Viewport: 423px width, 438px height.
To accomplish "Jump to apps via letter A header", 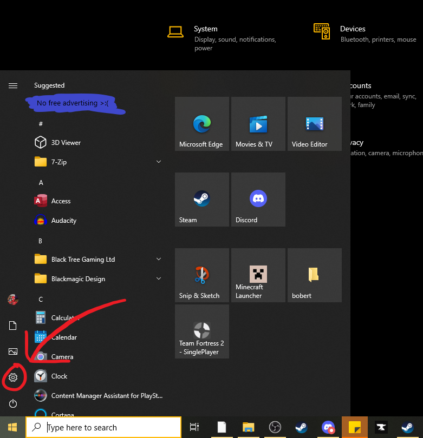I will tap(41, 183).
